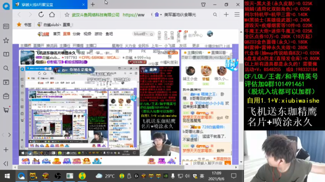325x182 pixels.
Task: Open the 福利签到 check-in link
Action: click(169, 62)
